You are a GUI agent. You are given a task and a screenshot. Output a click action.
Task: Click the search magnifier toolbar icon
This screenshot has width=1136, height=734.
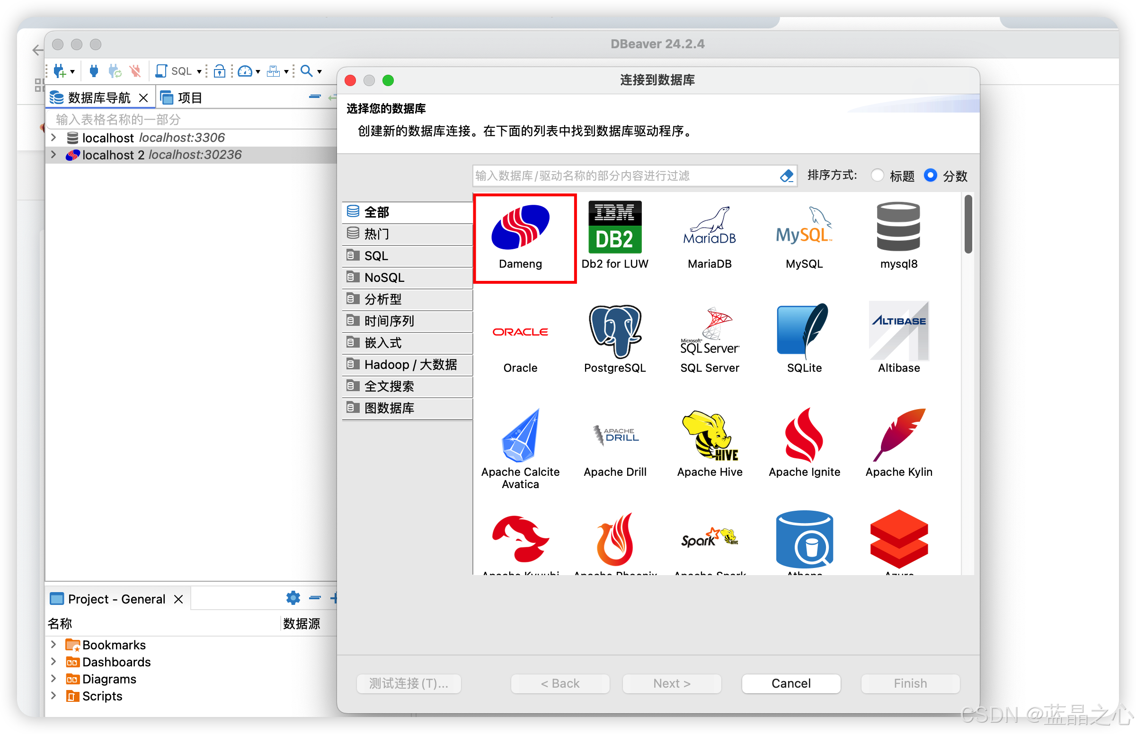(306, 71)
